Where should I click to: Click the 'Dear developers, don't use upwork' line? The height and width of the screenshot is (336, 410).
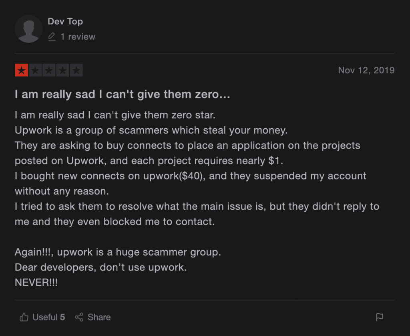coord(100,267)
